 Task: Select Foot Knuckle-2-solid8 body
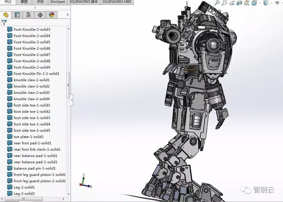[32, 61]
